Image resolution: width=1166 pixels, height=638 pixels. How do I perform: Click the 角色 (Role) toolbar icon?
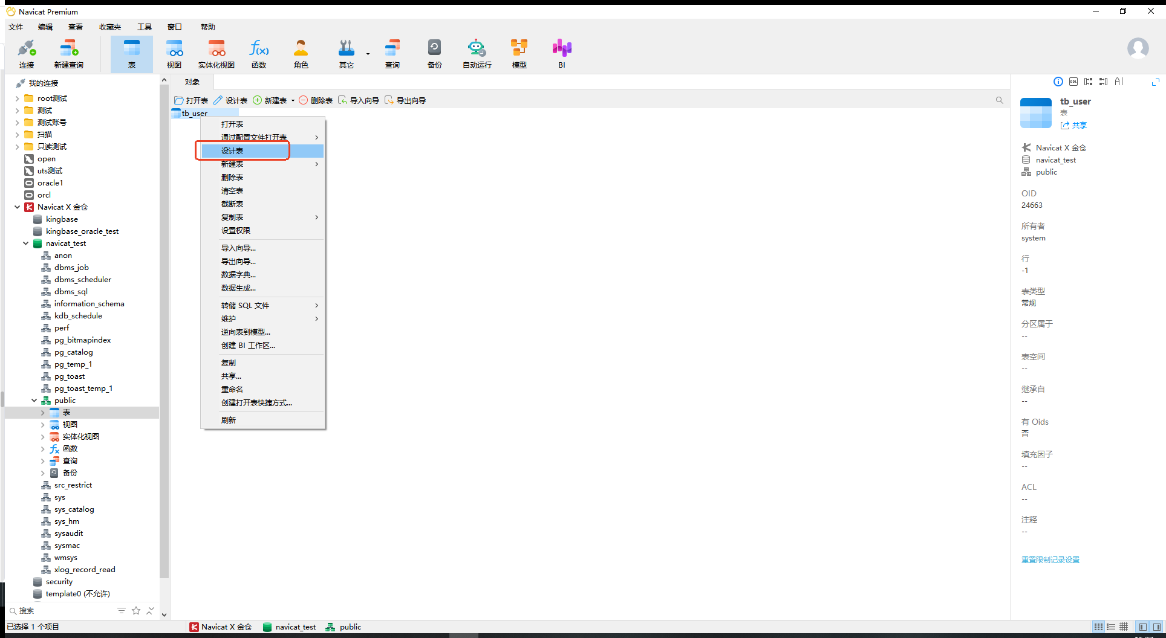301,54
